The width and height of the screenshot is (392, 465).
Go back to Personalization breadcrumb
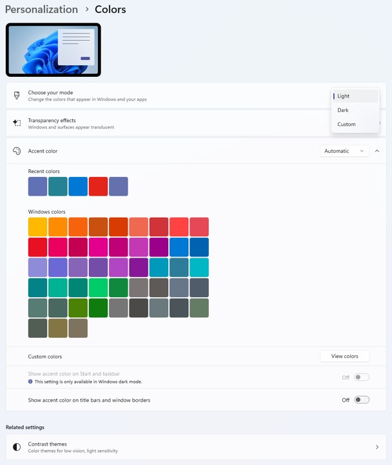click(x=41, y=10)
